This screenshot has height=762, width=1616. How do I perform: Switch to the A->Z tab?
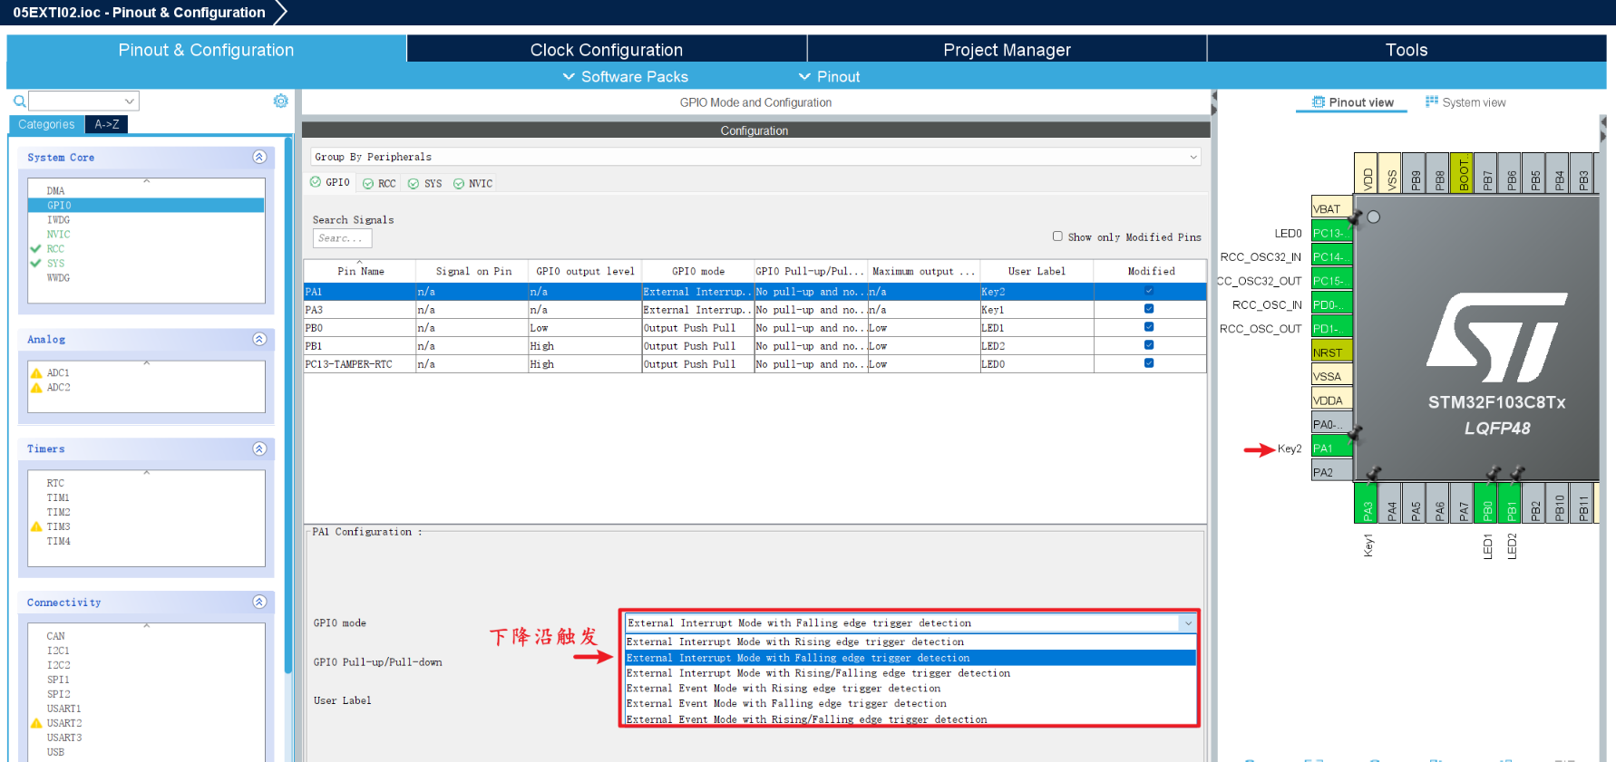point(107,124)
